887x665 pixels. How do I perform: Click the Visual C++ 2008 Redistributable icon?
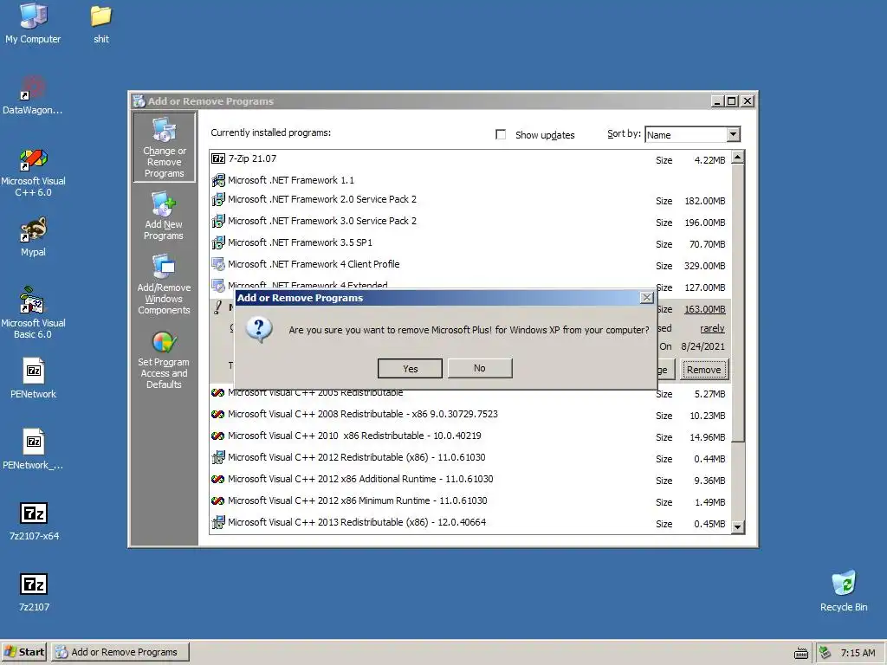218,415
